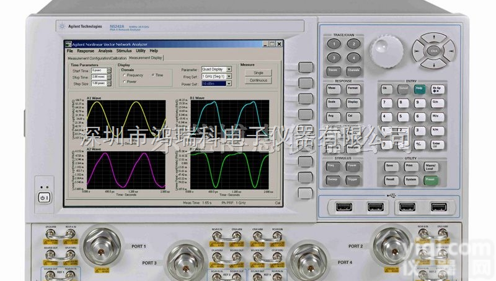Click the System utility key
The image size is (496, 281).
pos(411,181)
